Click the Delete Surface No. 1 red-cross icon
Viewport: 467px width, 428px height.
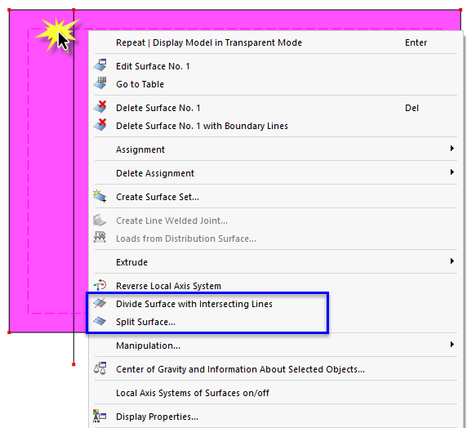[x=100, y=107]
